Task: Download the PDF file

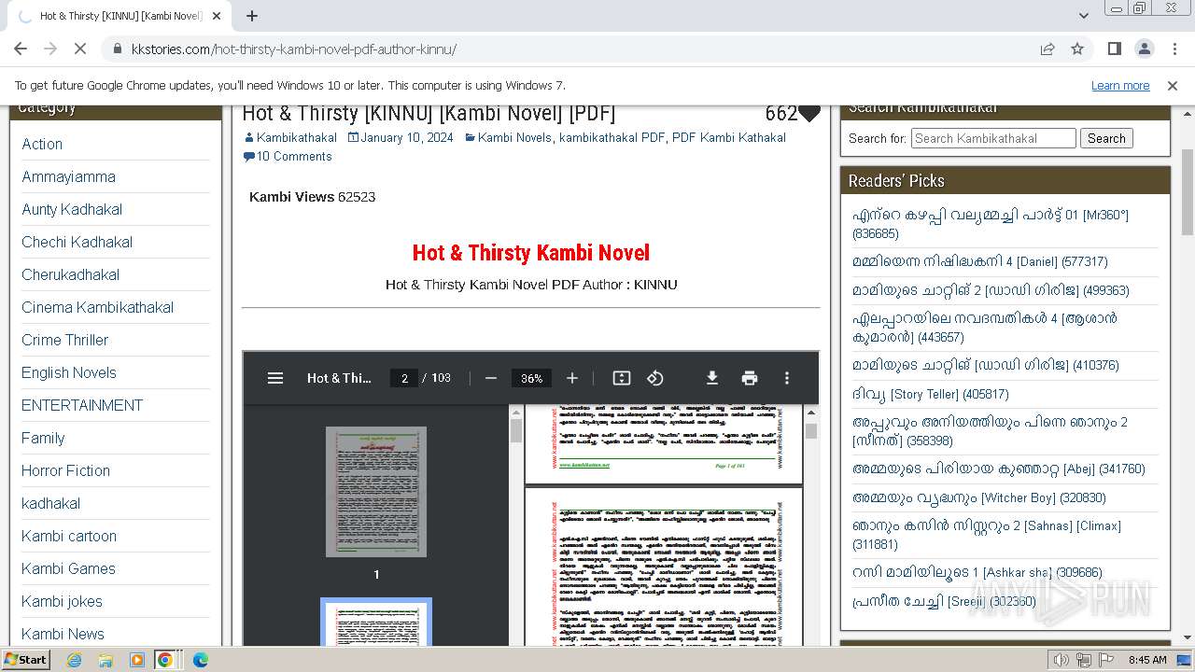Action: coord(712,378)
